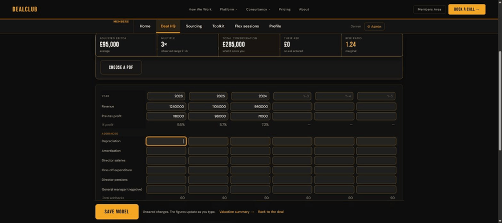Click the Revenue field under Y-3

point(292,106)
